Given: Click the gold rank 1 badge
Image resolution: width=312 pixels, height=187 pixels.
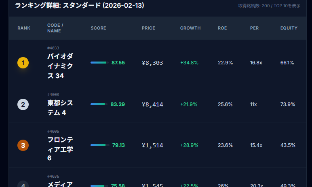Looking at the screenshot, I should [x=23, y=63].
